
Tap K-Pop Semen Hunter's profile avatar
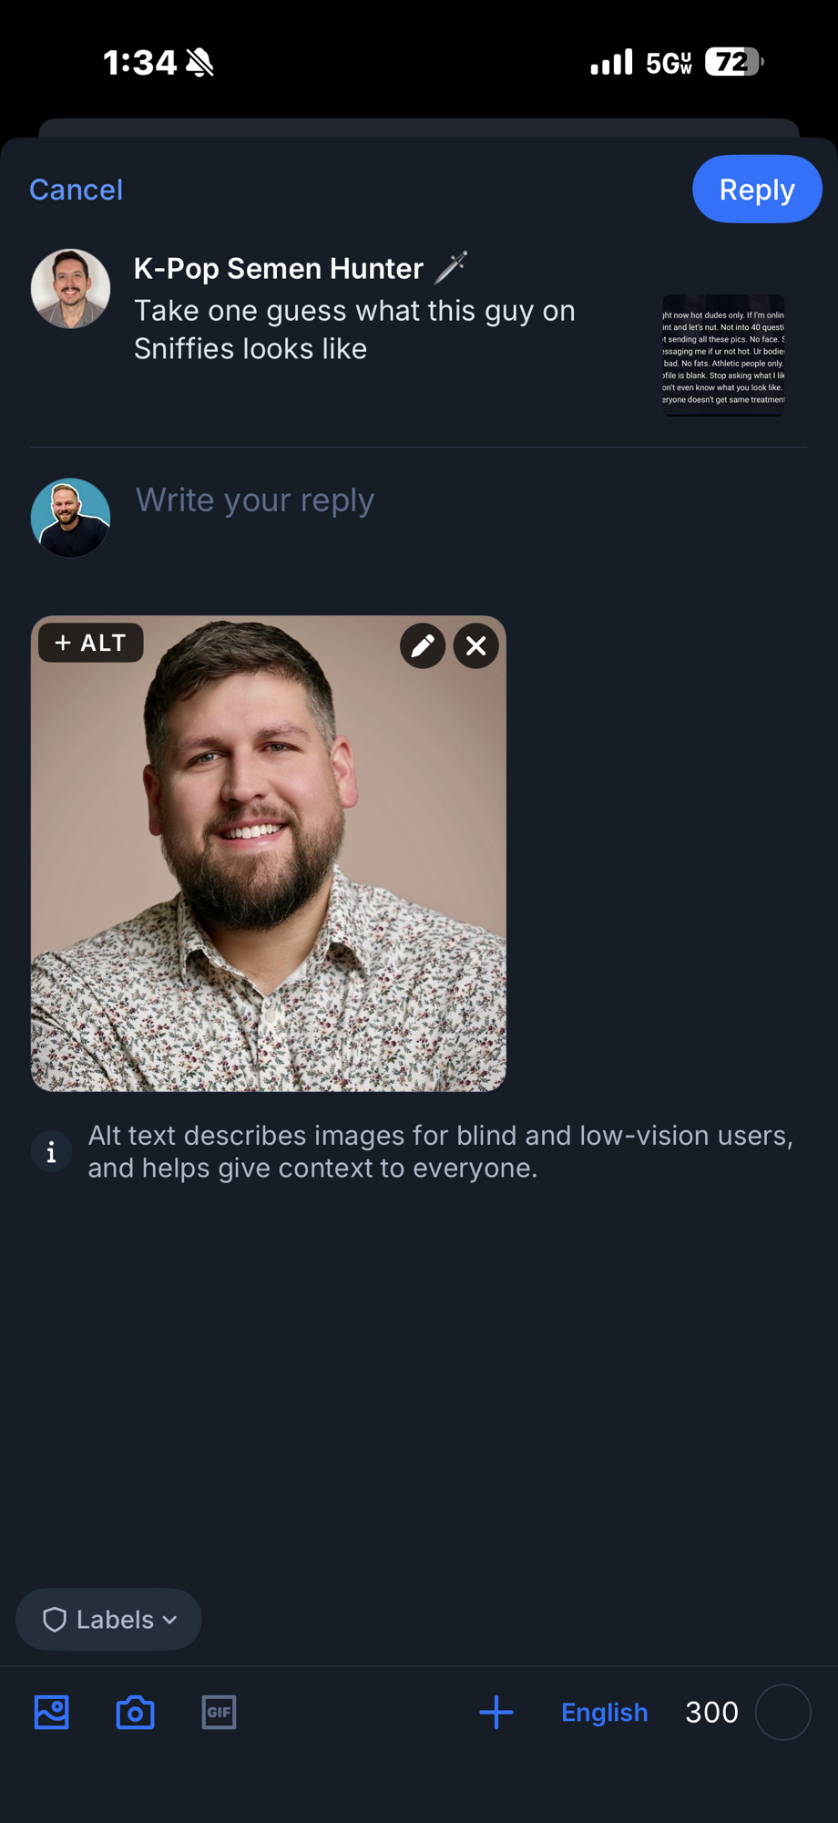71,289
